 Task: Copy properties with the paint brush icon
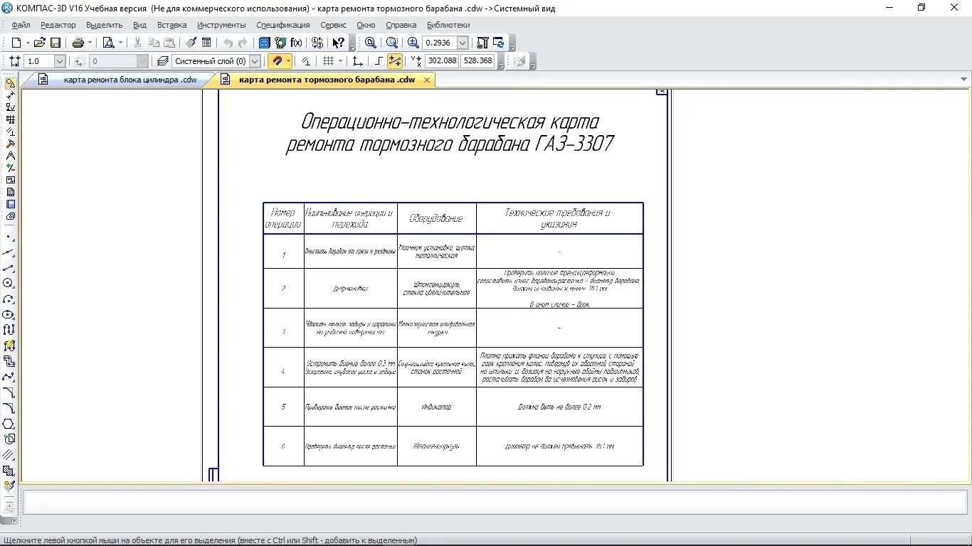click(191, 43)
